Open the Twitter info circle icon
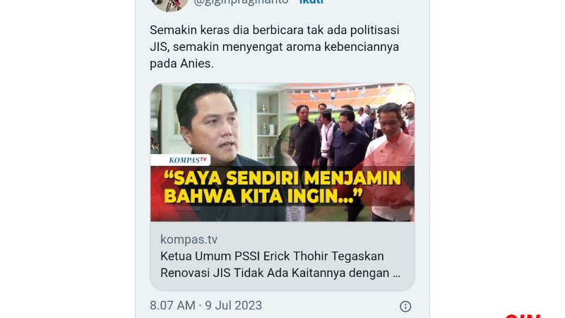 click(405, 307)
